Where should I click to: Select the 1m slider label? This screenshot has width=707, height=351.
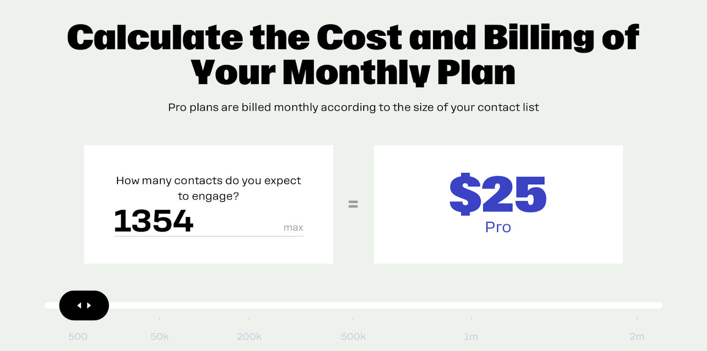[x=471, y=336]
